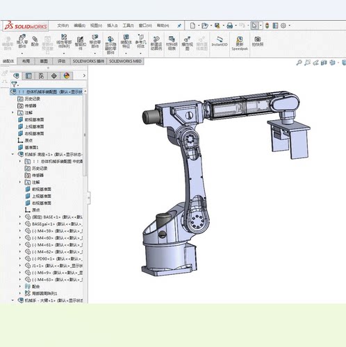Click the Section View icon
Screen dimensions: 346x347
324,62
